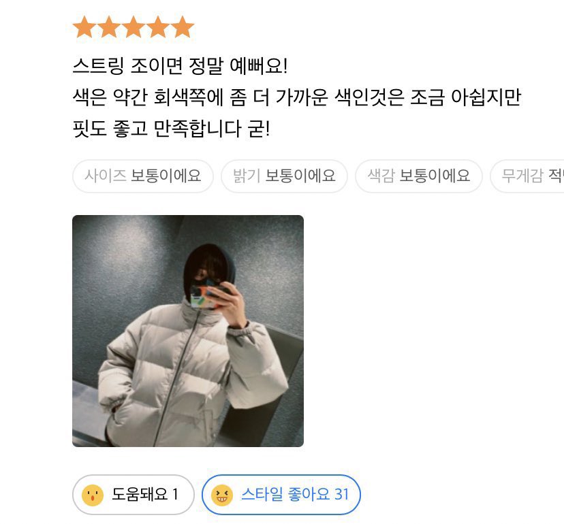The width and height of the screenshot is (564, 524).
Task: Click the grinning emoji beside 스타일 좋아요
Action: click(222, 495)
